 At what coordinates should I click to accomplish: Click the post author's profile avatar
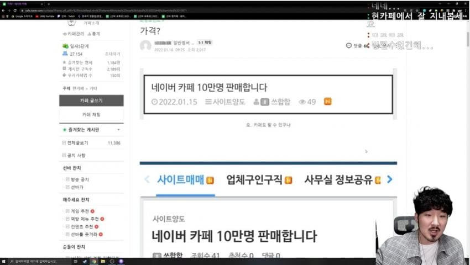pyautogui.click(x=145, y=45)
